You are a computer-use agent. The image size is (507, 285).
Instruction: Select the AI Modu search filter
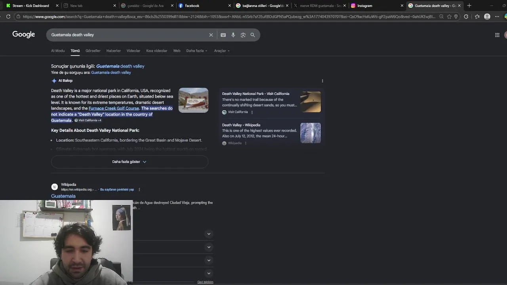click(x=58, y=51)
